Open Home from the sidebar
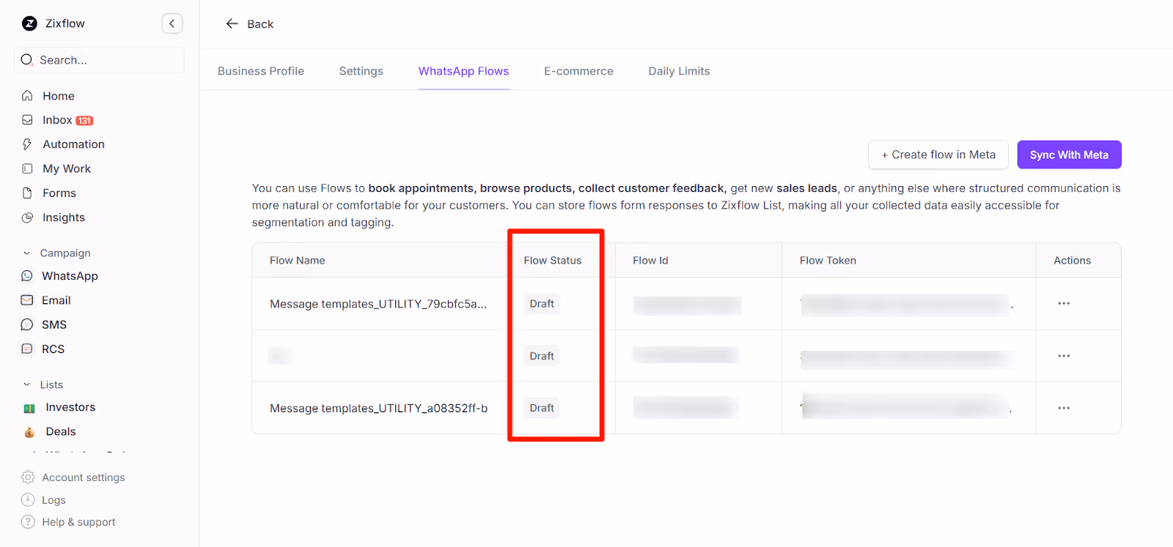1173x547 pixels. pyautogui.click(x=59, y=96)
